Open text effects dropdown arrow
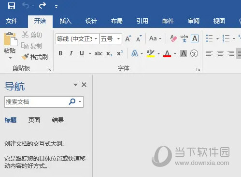 point(142,53)
